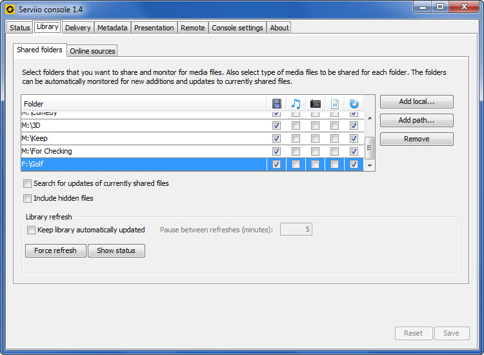Click the camera image column icon

(315, 103)
